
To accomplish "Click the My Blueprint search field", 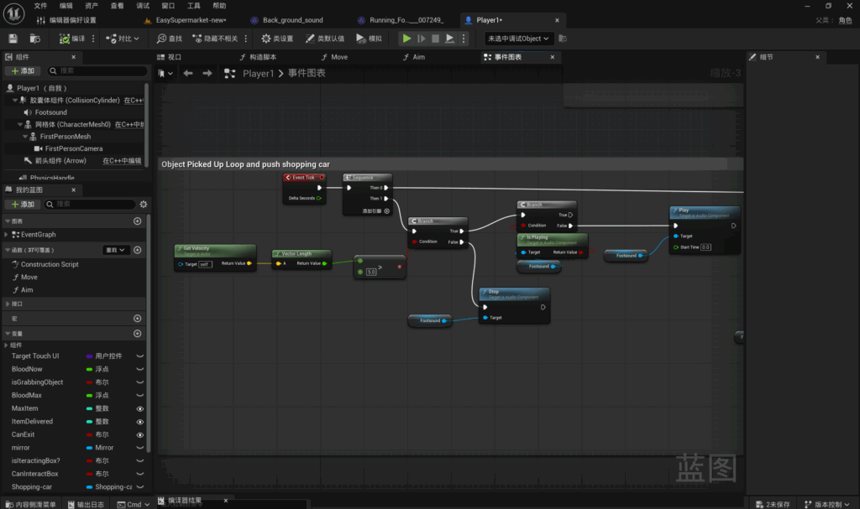I will coord(90,204).
